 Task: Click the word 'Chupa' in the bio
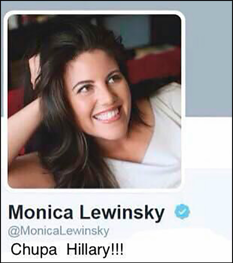click(x=34, y=250)
